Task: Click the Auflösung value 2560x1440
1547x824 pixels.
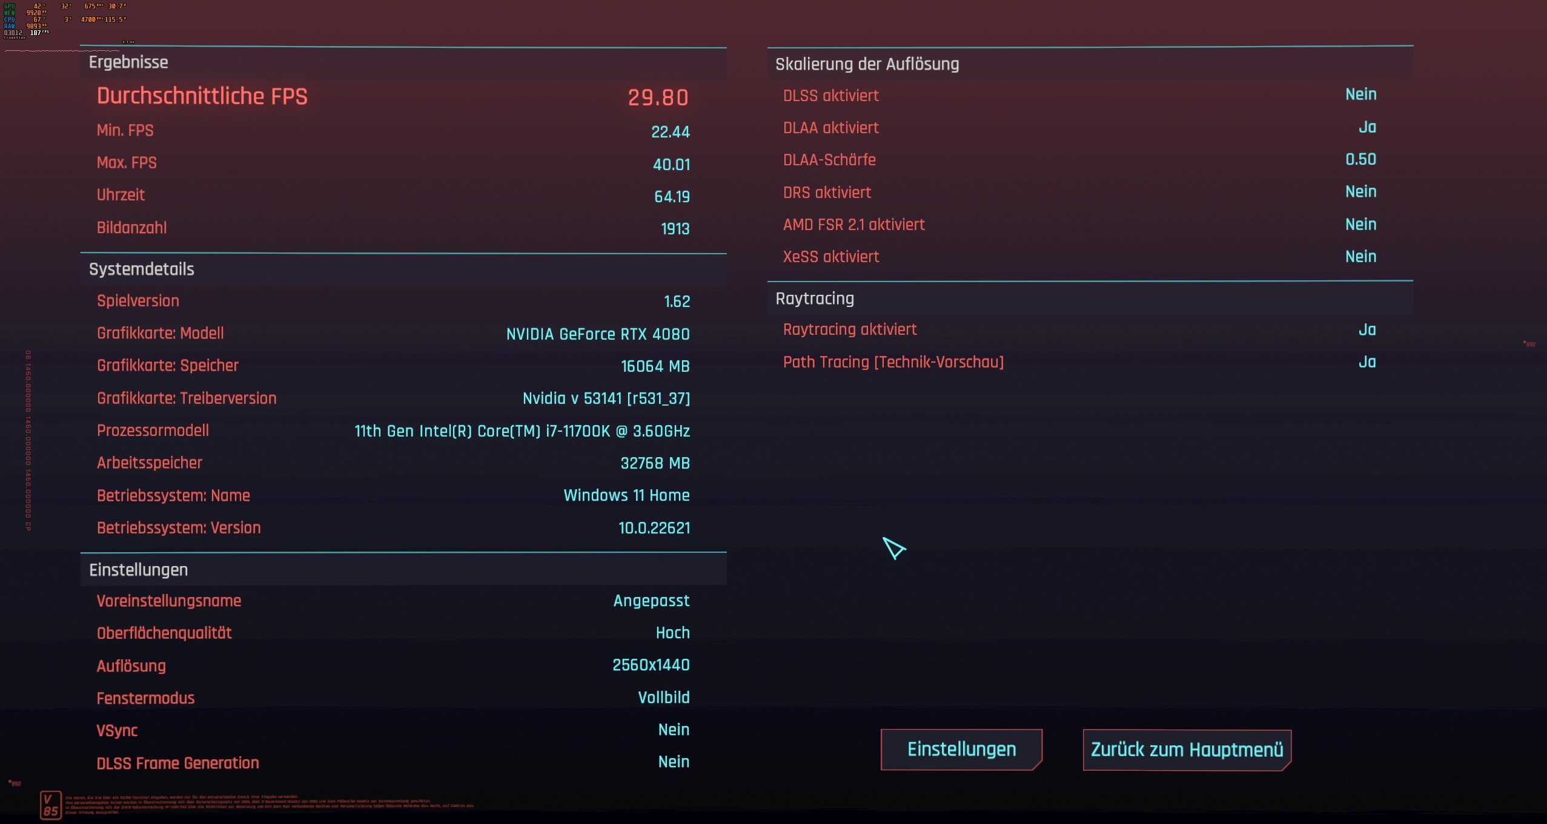Action: pos(651,665)
